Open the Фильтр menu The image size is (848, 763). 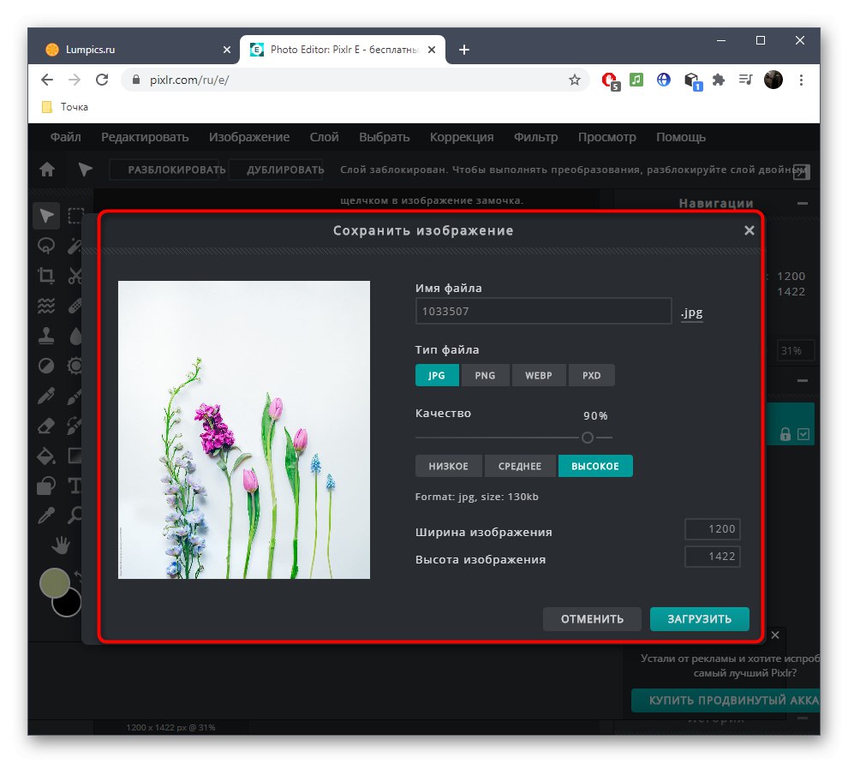click(x=536, y=137)
